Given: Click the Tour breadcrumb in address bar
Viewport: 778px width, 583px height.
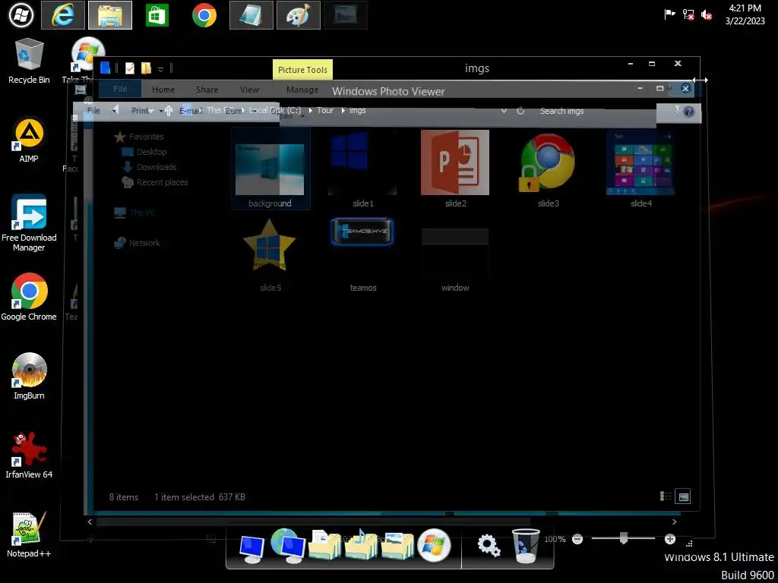Looking at the screenshot, I should tap(325, 110).
